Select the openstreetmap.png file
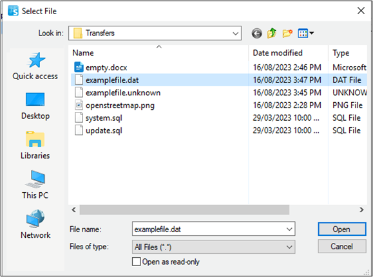 coord(120,105)
